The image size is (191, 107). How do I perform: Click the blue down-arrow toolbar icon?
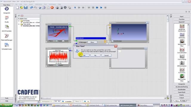point(75,7)
